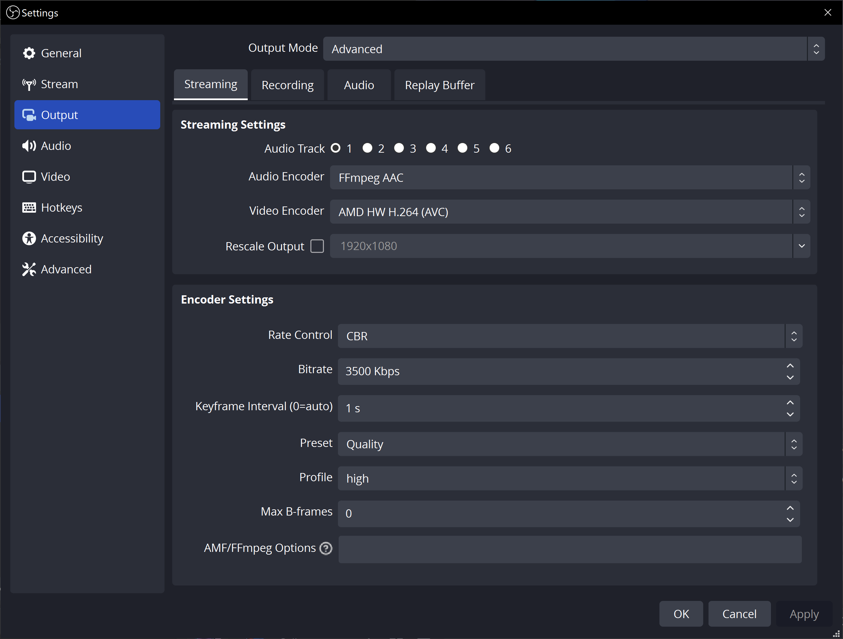The image size is (843, 639).
Task: Click the Accessibility person icon
Action: [29, 238]
